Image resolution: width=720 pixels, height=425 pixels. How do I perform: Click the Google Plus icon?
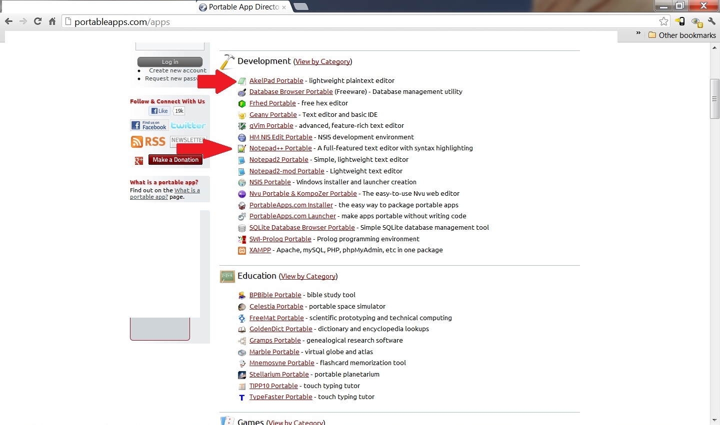[139, 160]
